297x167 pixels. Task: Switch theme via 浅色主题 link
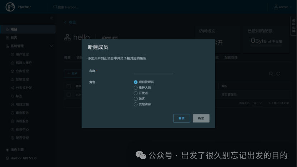coord(17,150)
